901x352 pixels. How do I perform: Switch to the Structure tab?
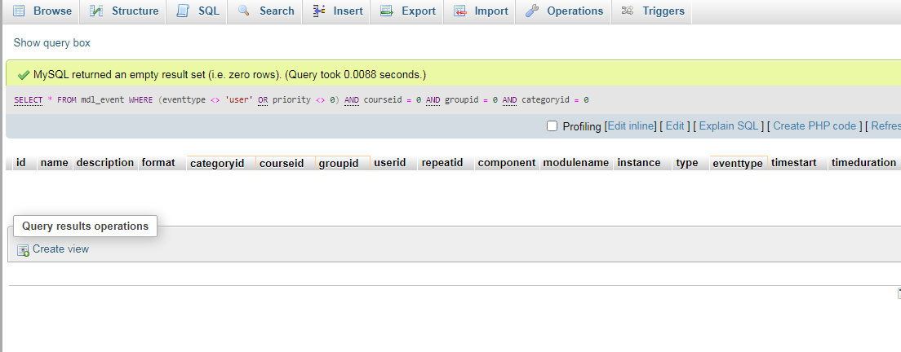pyautogui.click(x=123, y=11)
